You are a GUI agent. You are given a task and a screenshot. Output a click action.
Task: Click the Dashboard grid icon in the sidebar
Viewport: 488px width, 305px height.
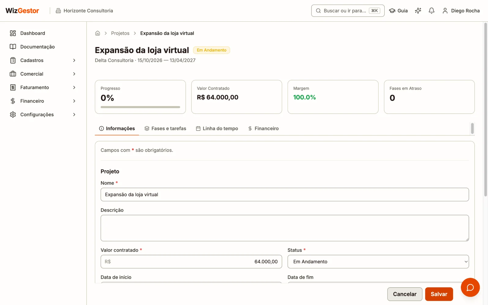click(13, 33)
